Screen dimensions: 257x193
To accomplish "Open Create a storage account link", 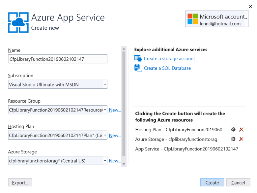I will (169, 59).
